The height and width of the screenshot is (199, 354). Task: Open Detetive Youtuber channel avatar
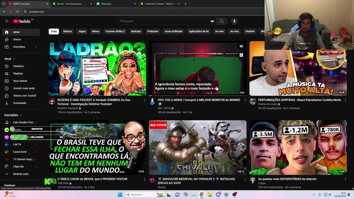[52, 101]
